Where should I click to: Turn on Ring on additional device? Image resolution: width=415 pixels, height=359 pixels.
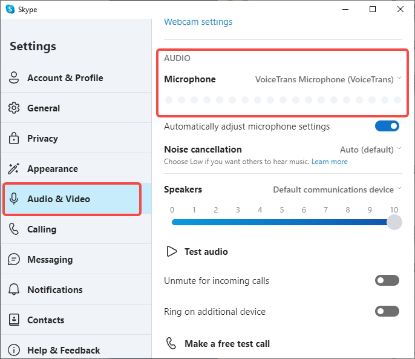click(387, 311)
